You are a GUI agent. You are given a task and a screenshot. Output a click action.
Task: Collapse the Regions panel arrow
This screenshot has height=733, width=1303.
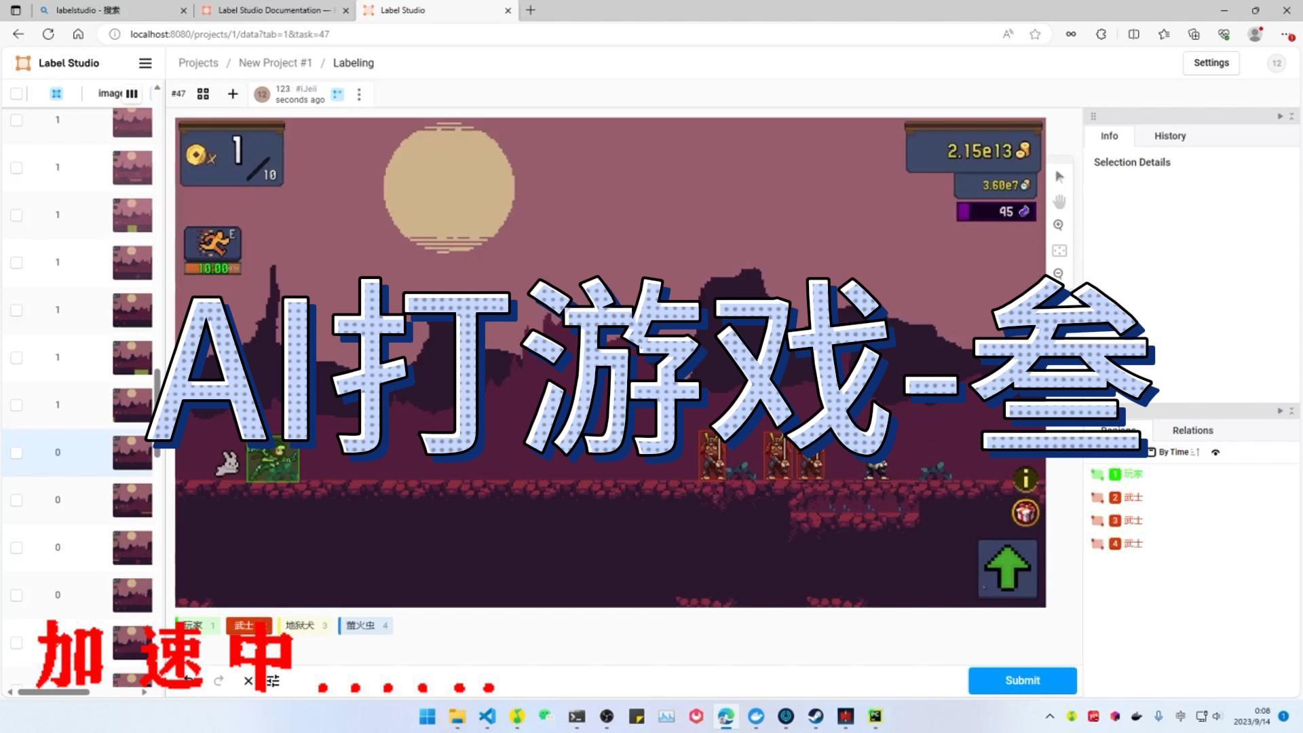[x=1280, y=411]
